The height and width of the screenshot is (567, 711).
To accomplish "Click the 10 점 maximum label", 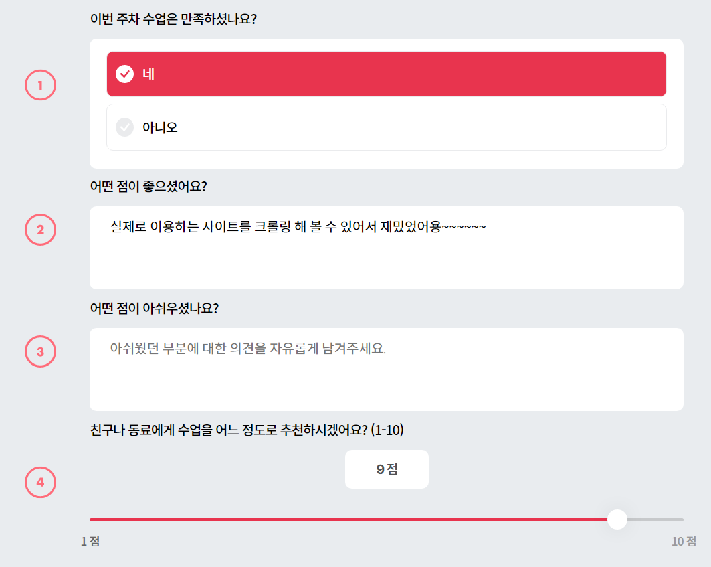I will (x=684, y=541).
